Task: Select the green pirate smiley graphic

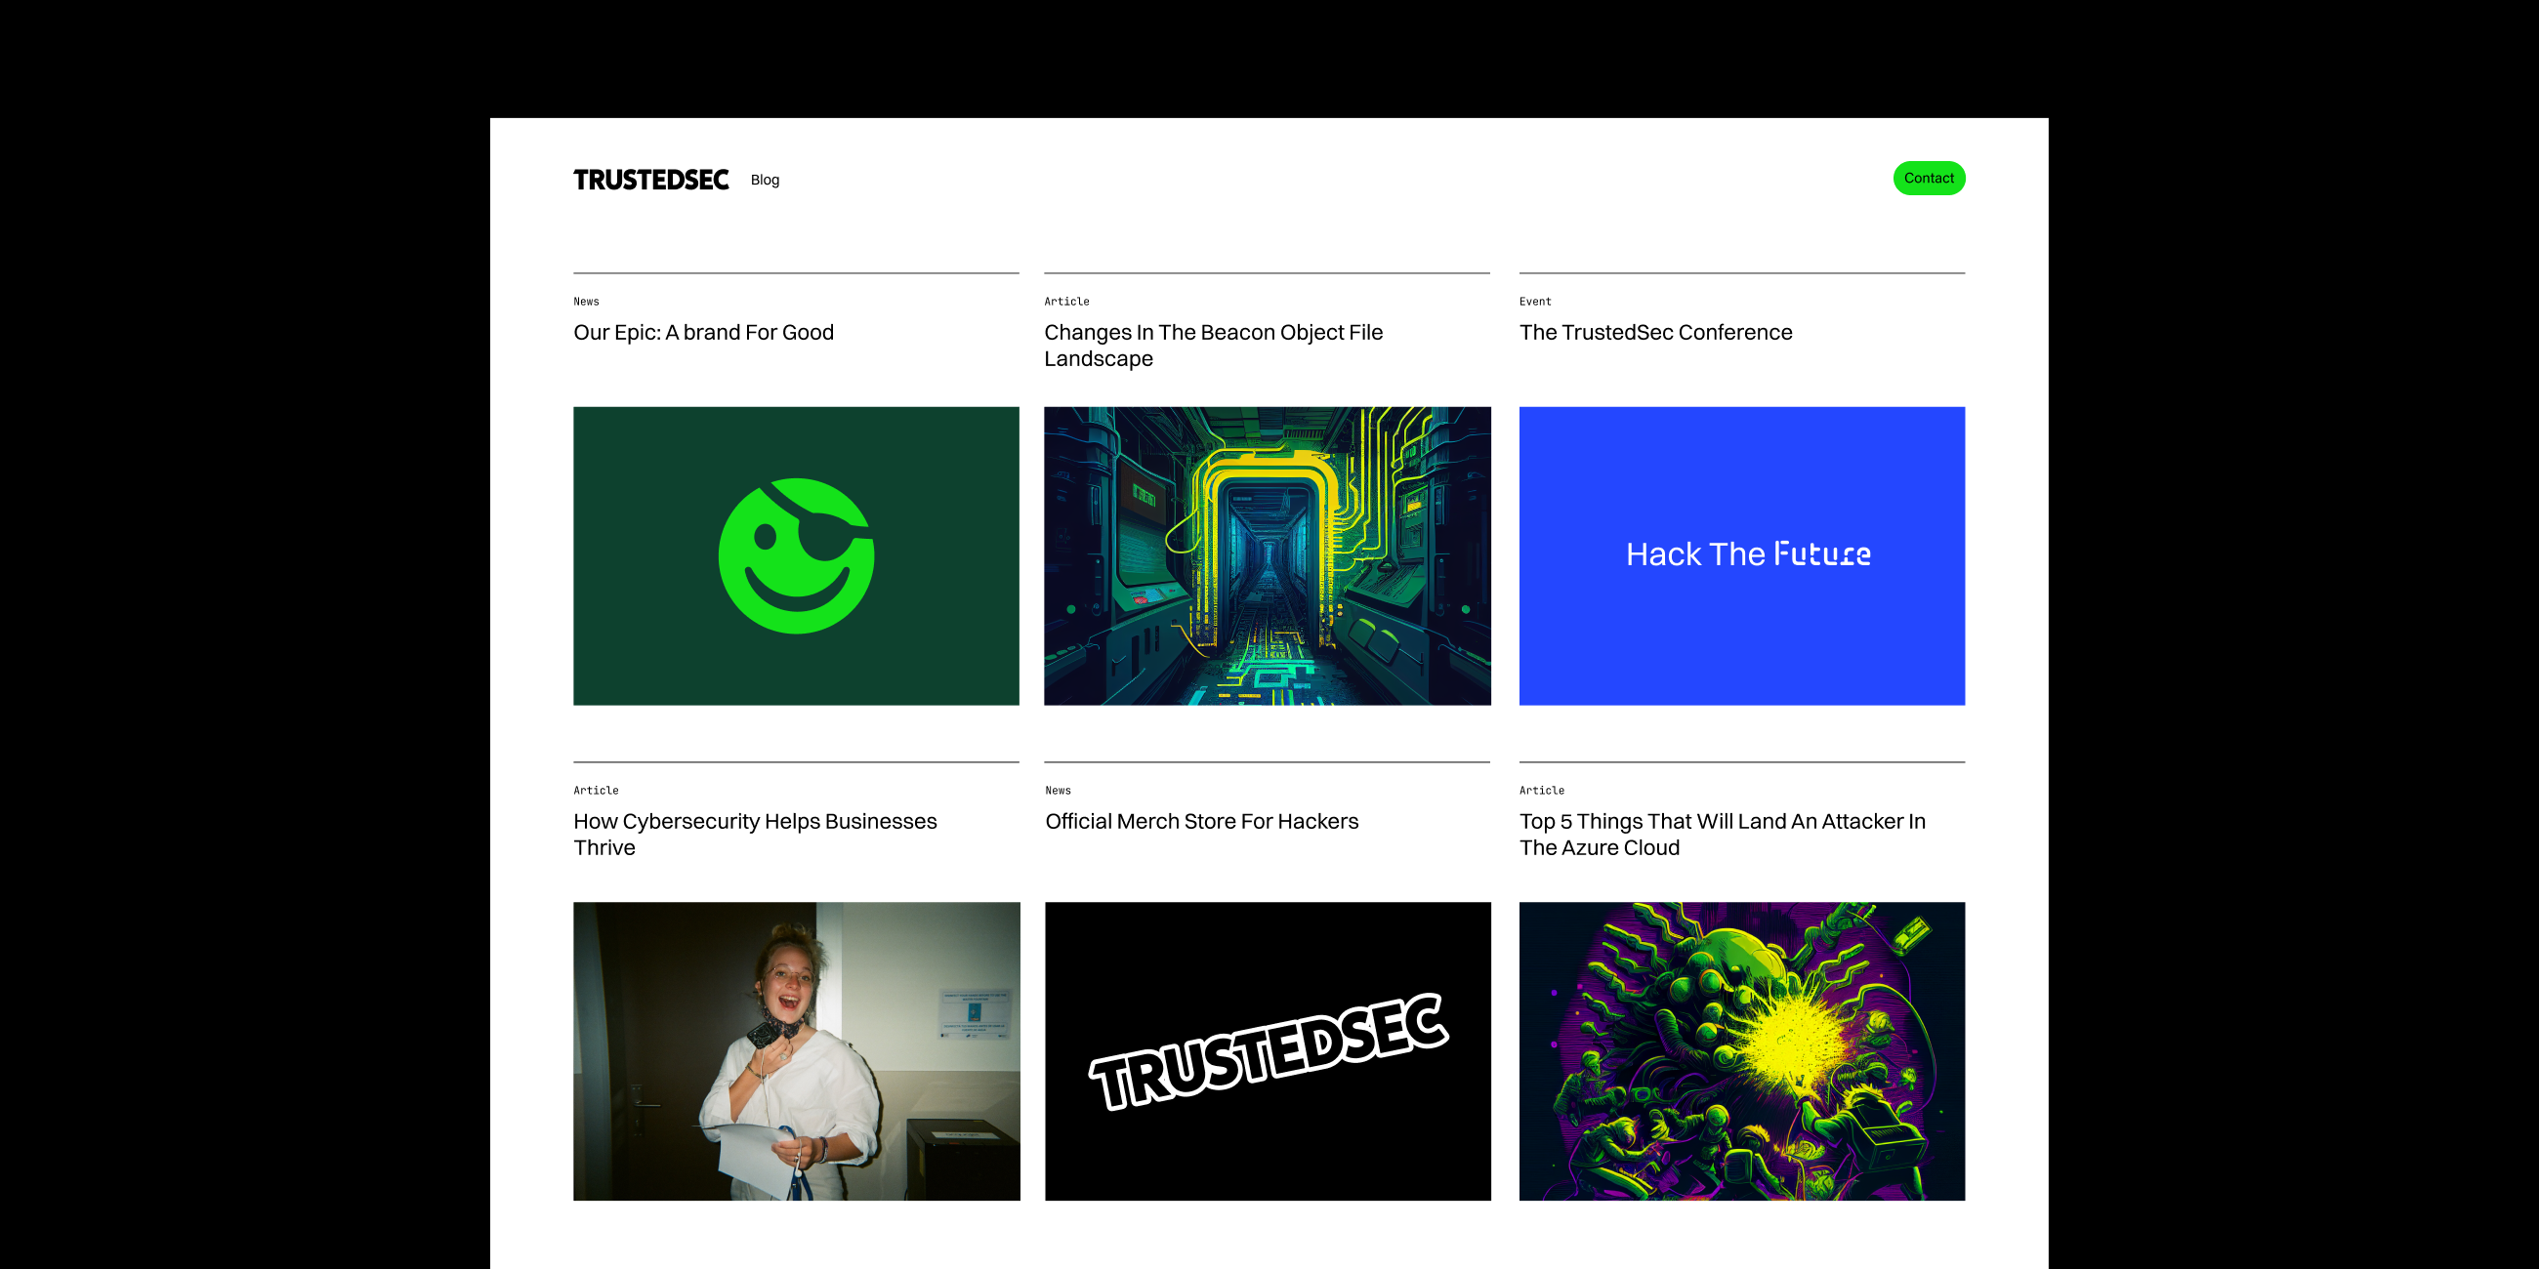Action: 796,554
